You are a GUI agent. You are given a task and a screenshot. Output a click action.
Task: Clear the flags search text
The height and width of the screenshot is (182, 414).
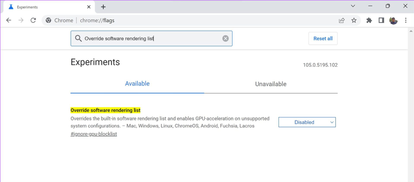(225, 38)
